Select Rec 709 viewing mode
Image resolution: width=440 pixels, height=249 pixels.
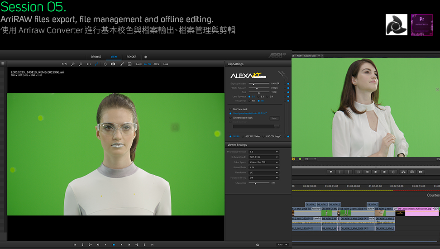tap(148, 64)
